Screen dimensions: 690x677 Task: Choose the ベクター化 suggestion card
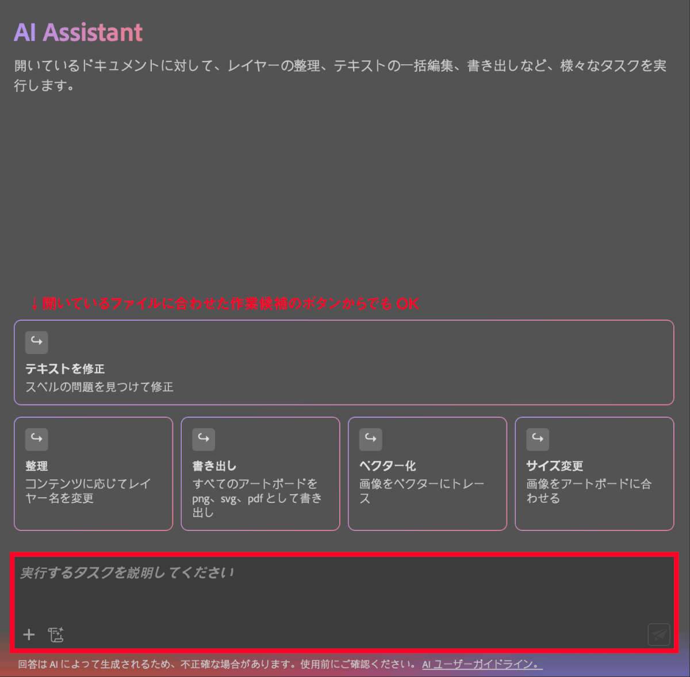[427, 474]
